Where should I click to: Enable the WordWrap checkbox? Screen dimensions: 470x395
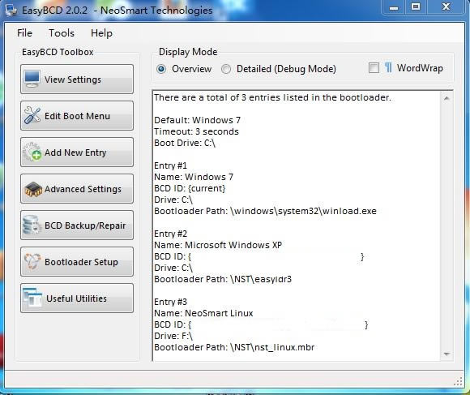[374, 68]
